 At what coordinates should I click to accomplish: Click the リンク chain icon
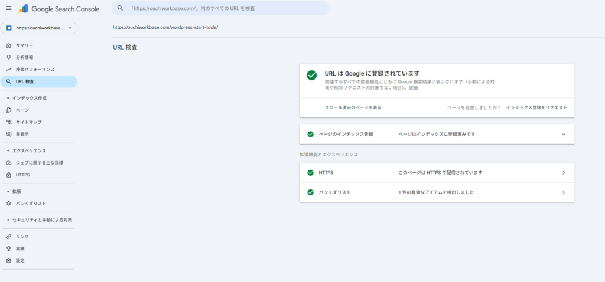9,237
